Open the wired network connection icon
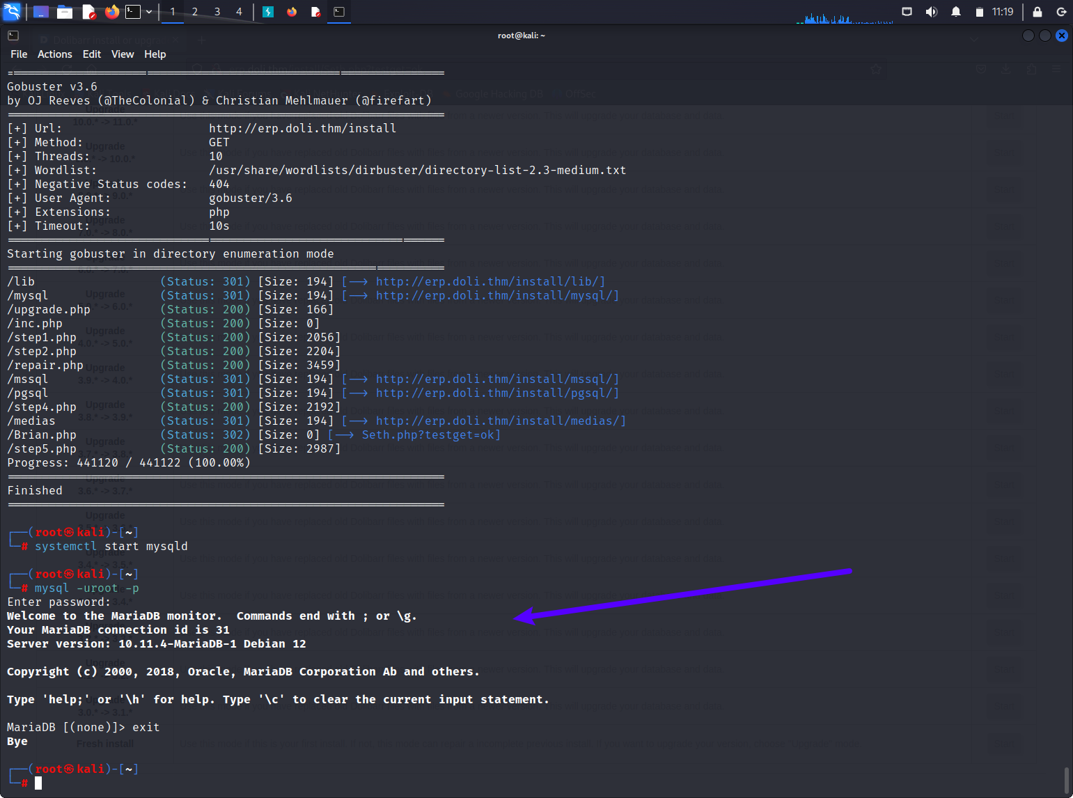This screenshot has height=798, width=1073. pyautogui.click(x=907, y=12)
